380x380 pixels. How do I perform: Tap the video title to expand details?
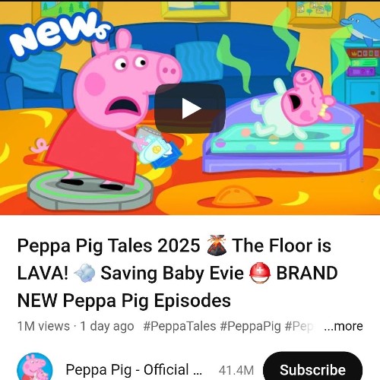(177, 273)
